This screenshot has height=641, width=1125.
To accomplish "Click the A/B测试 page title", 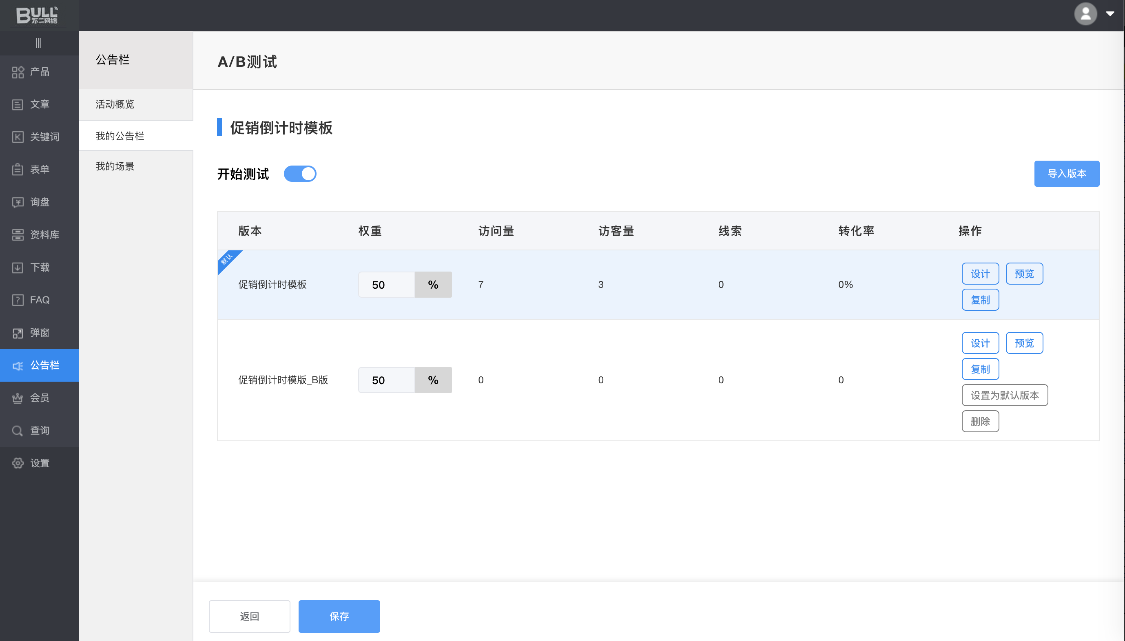I will [x=247, y=62].
